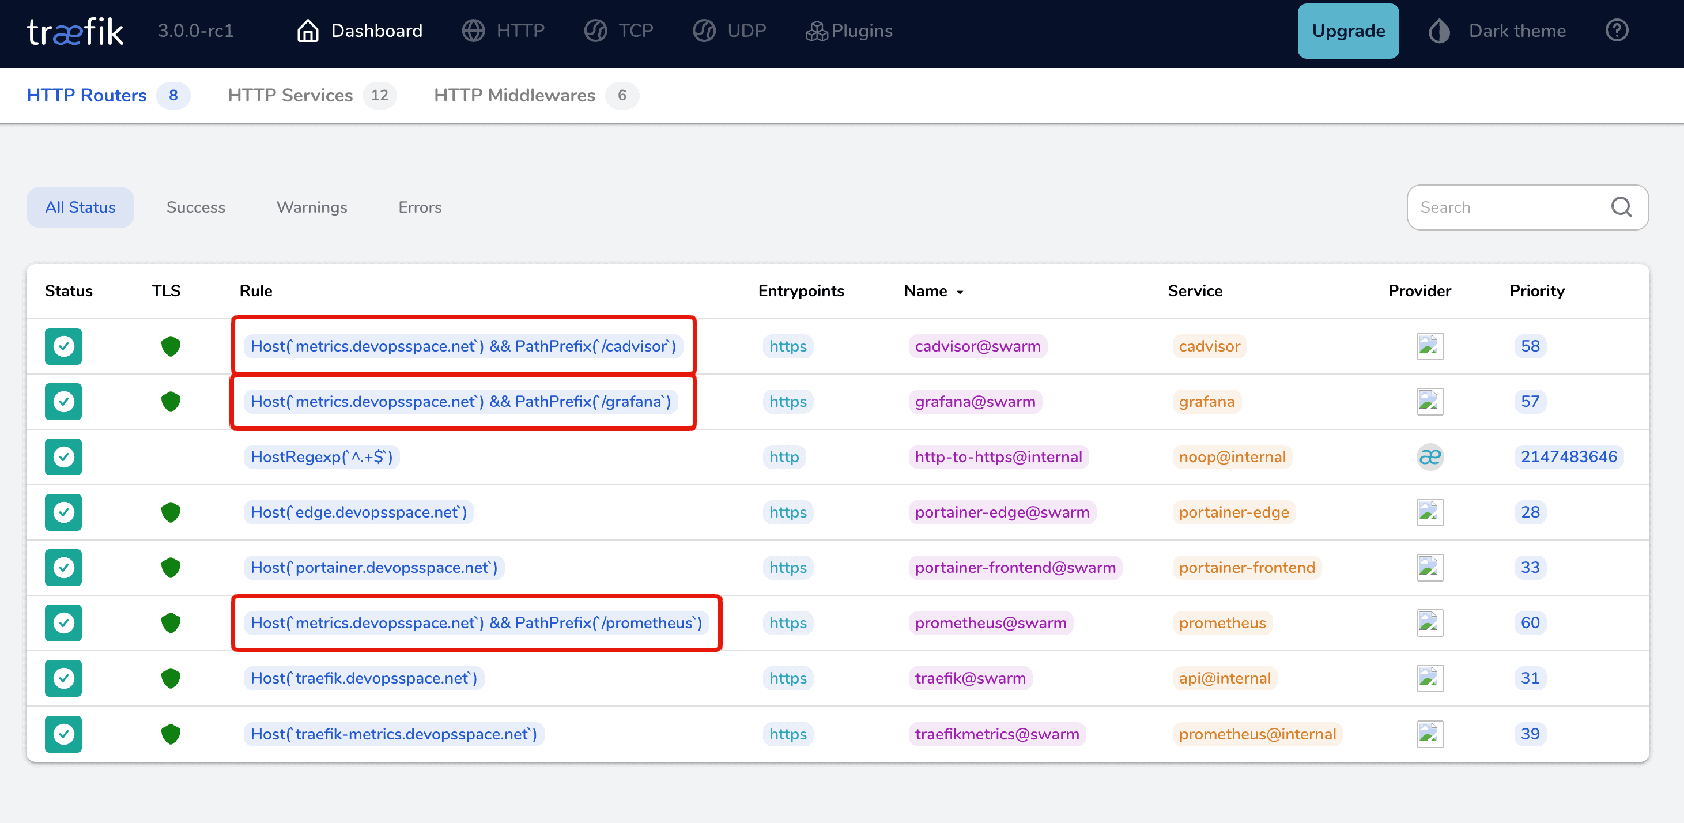Sort by Name column dropdown arrow
Image resolution: width=1684 pixels, height=823 pixels.
(x=960, y=292)
